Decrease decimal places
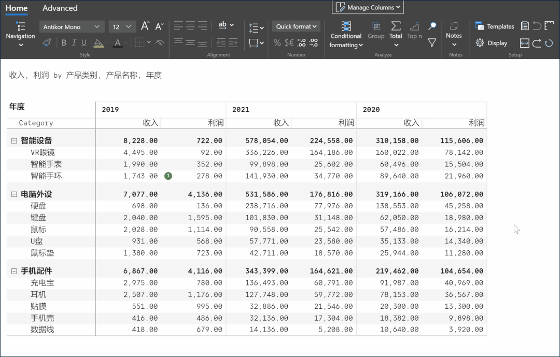The width and height of the screenshot is (560, 357). click(314, 43)
